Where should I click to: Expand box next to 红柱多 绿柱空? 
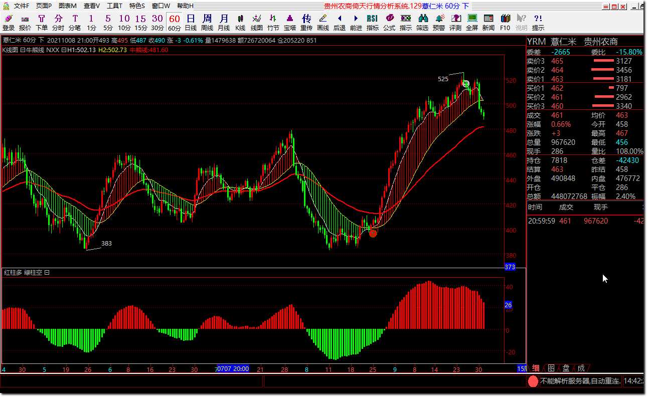click(x=47, y=273)
